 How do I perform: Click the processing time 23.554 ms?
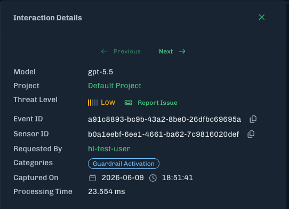click(107, 192)
